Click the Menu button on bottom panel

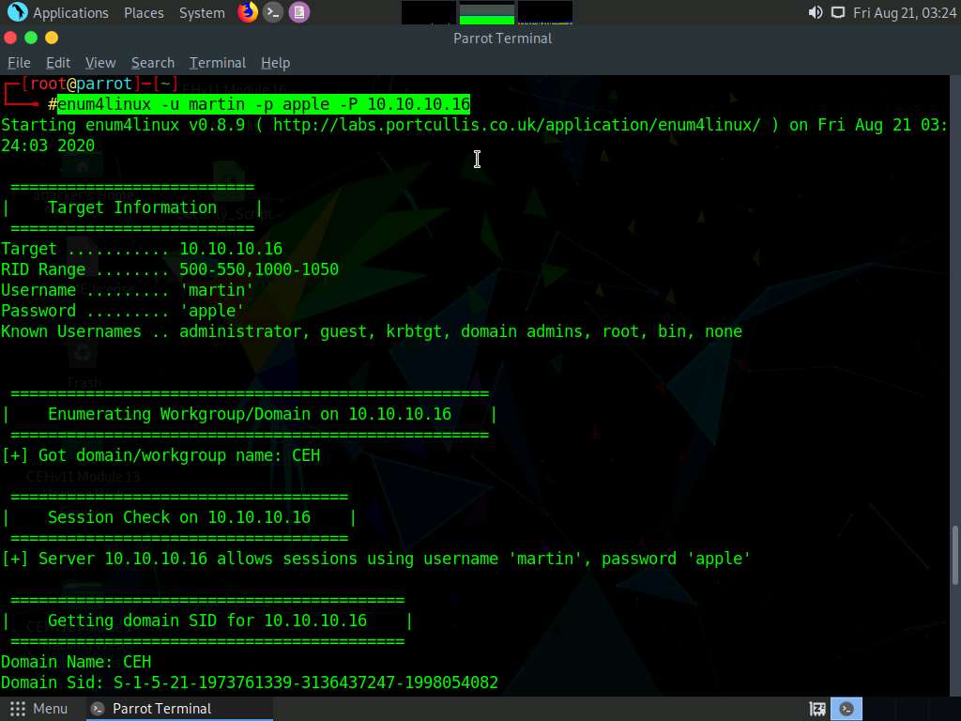click(38, 709)
